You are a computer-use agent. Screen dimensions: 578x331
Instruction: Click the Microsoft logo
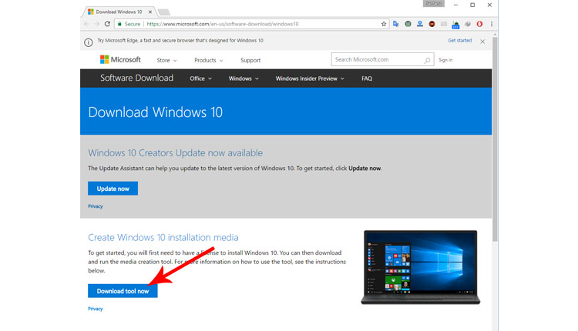point(120,59)
